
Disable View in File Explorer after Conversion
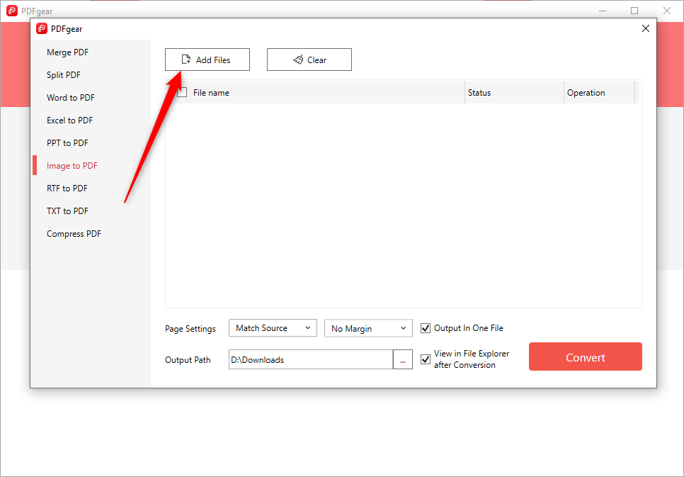pyautogui.click(x=426, y=359)
